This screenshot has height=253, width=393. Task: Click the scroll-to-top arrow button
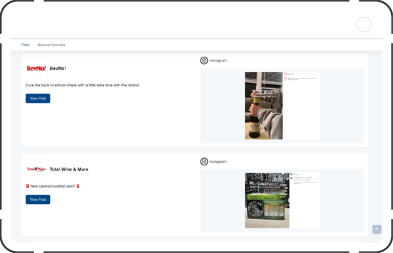pos(377,229)
